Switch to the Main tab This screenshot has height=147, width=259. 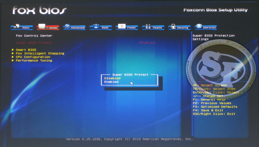tap(22, 27)
